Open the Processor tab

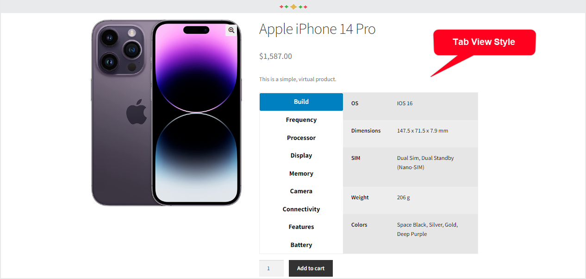pyautogui.click(x=301, y=138)
